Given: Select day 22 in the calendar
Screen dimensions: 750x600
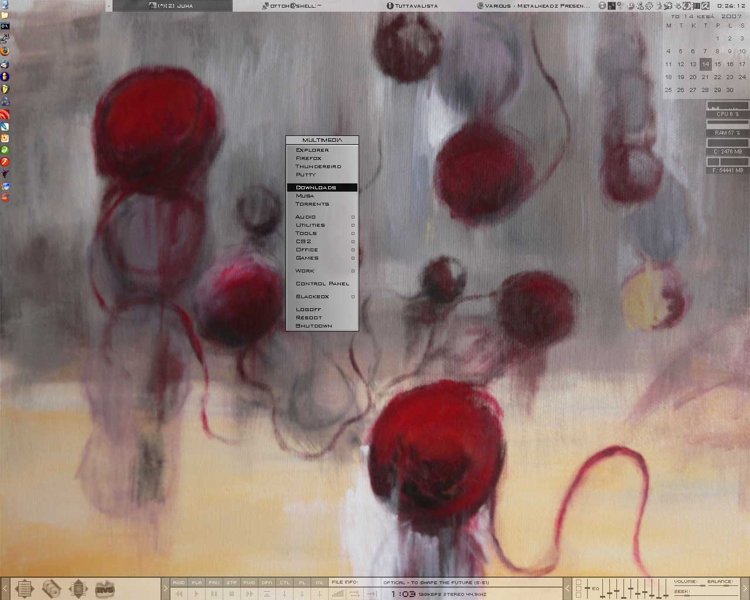Looking at the screenshot, I should [717, 77].
